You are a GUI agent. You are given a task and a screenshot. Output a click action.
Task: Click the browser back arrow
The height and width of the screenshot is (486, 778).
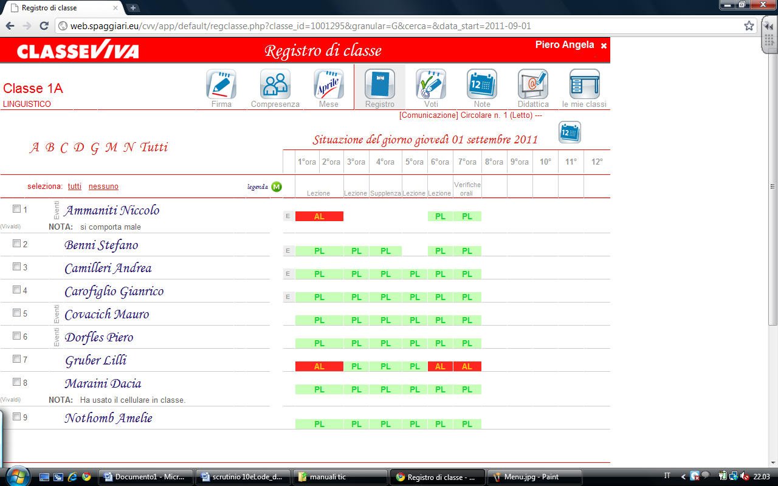(x=10, y=26)
